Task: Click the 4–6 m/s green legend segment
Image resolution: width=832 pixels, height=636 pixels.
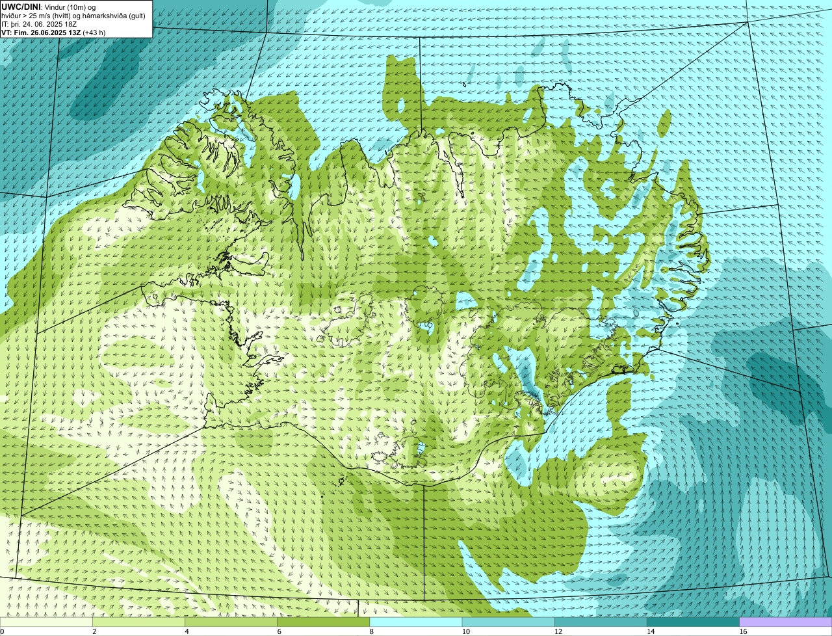Action: coord(231,622)
